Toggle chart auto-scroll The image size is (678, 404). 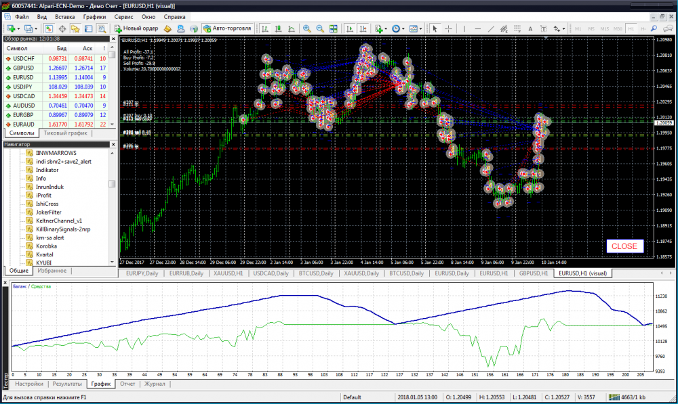click(x=350, y=28)
